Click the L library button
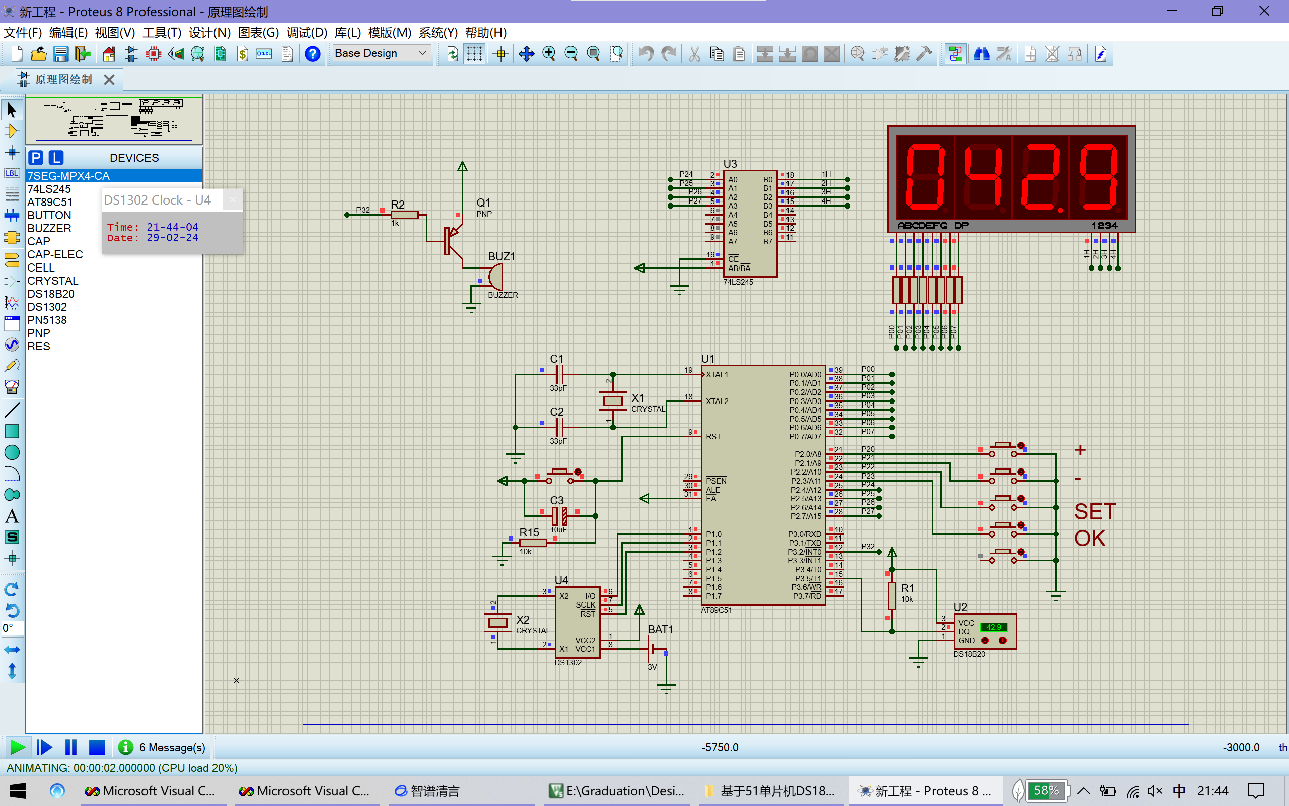1289x806 pixels. tap(56, 157)
